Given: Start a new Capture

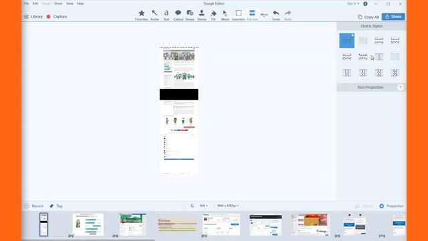Looking at the screenshot, I should [x=57, y=17].
